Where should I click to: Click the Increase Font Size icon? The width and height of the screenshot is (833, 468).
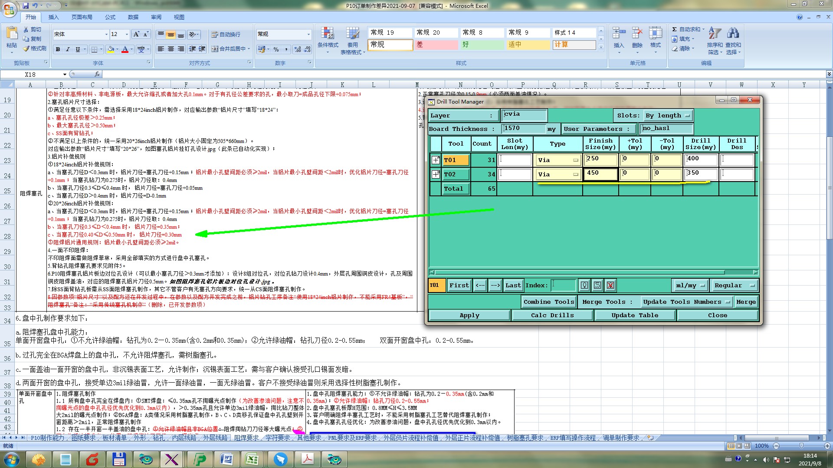point(136,34)
